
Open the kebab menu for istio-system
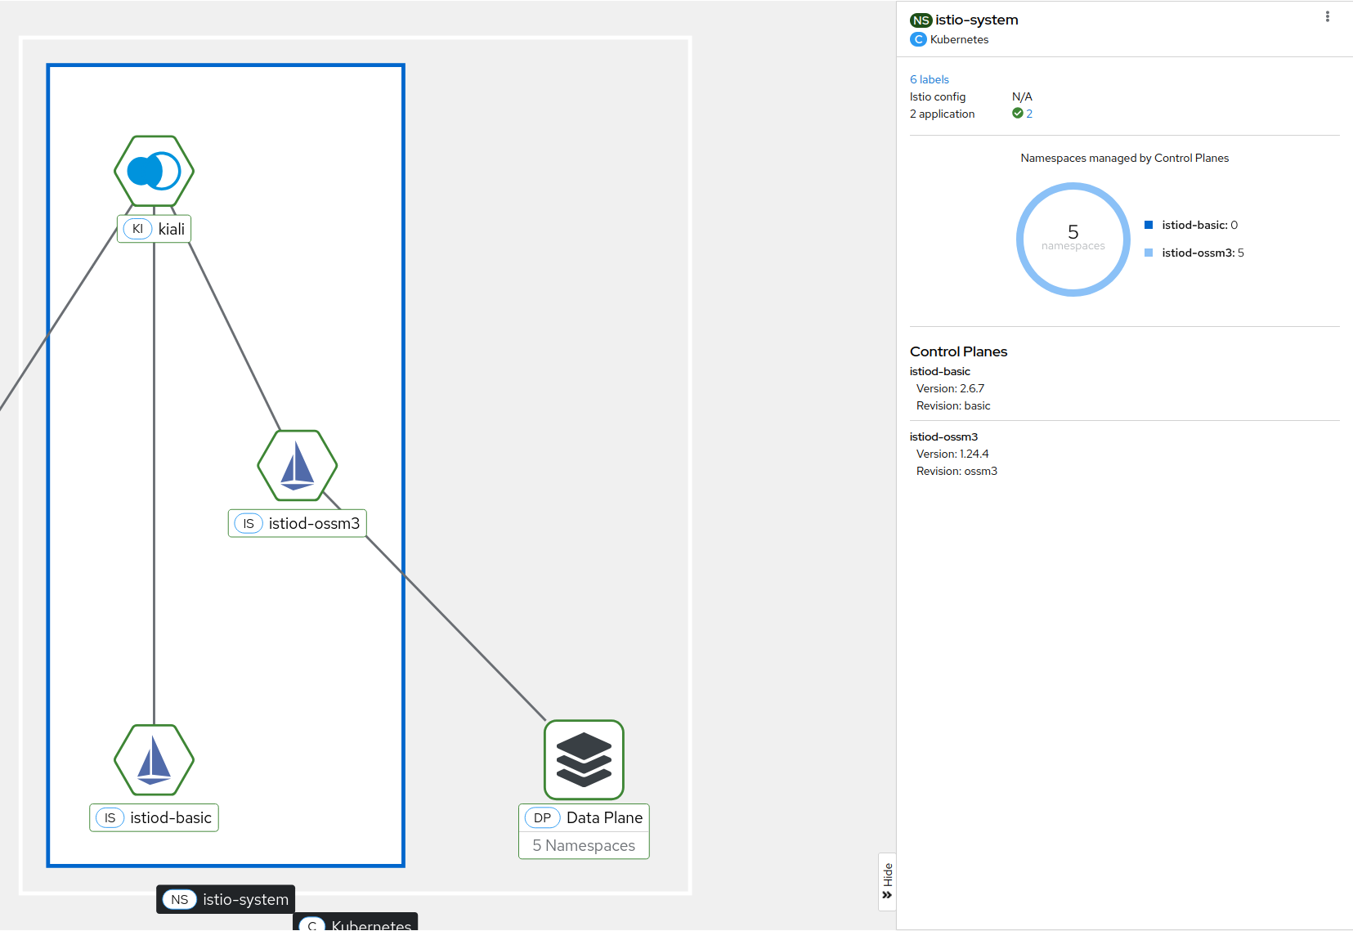pos(1327,17)
